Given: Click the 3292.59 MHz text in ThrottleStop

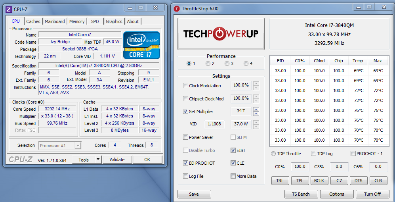Looking at the screenshot, I should point(329,43).
